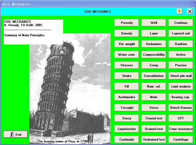Open the Drained test topic
The image size is (196, 145).
click(154, 129)
